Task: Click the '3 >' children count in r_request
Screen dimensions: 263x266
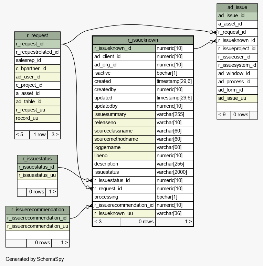Action: click(x=54, y=135)
